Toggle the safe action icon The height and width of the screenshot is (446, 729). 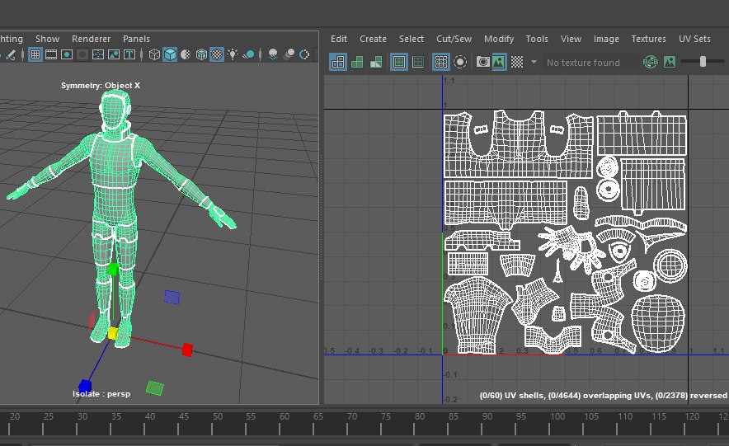click(x=114, y=54)
